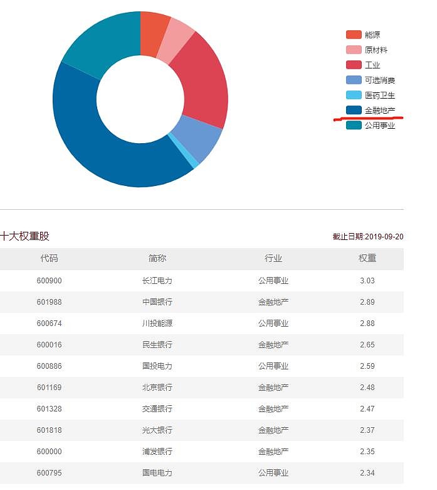Click weight value 2.35
The width and height of the screenshot is (437, 490).
(367, 452)
